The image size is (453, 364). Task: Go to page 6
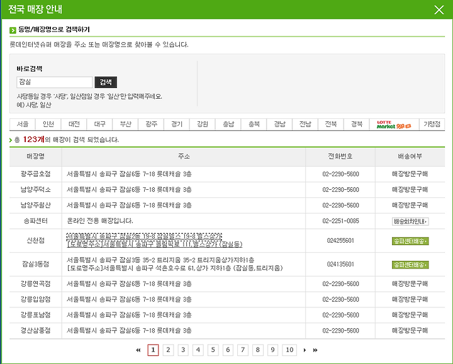coord(228,350)
